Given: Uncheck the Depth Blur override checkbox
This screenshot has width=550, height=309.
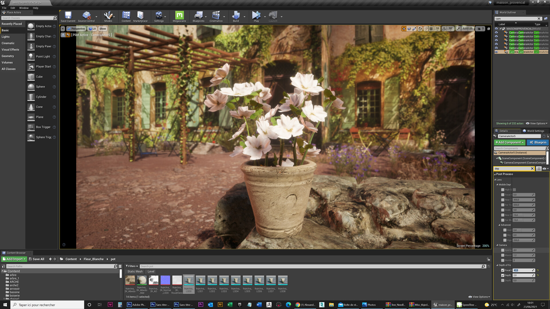Looking at the screenshot, I should point(503,276).
